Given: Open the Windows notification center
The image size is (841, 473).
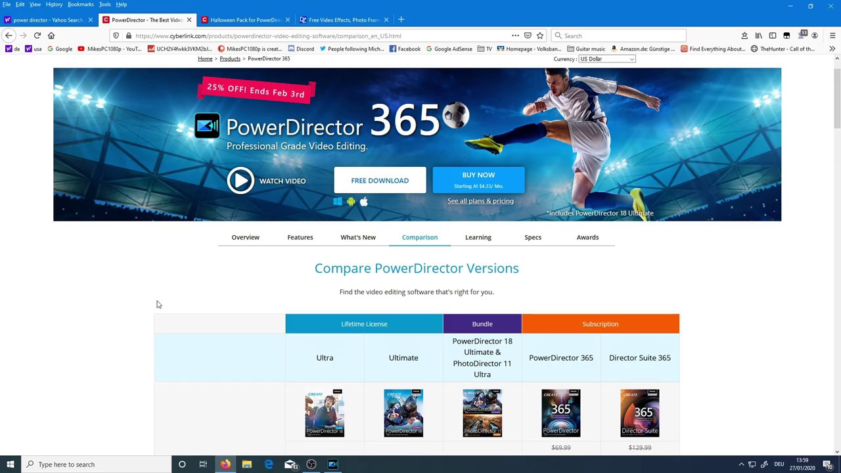Looking at the screenshot, I should [827, 464].
